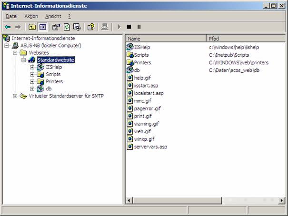Collapse the Websites tree node
The image size is (288, 216).
(15, 53)
